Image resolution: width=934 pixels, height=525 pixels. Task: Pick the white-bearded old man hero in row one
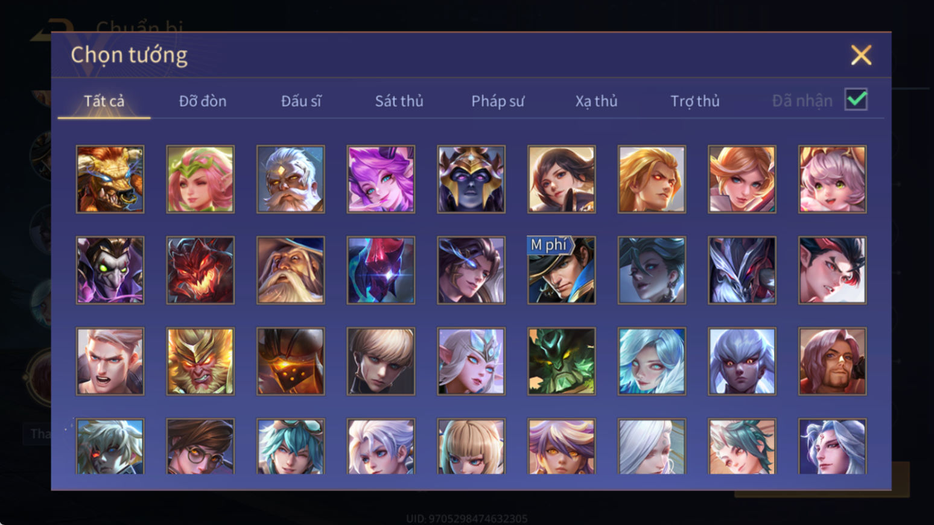pyautogui.click(x=290, y=179)
